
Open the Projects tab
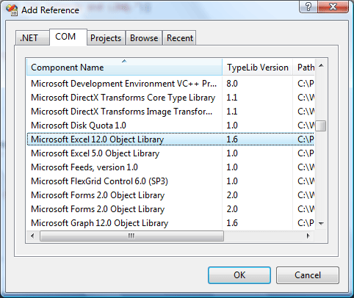point(106,38)
